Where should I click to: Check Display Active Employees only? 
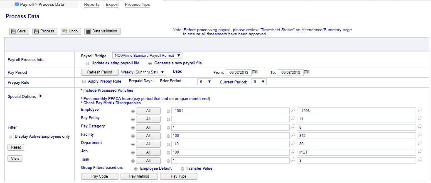pos(10,137)
